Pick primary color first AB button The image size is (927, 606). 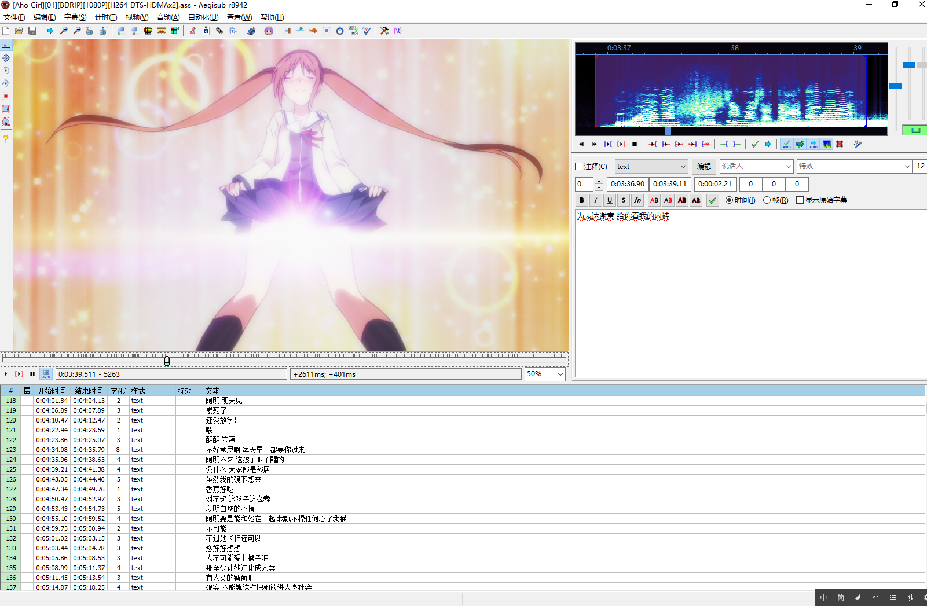click(654, 200)
